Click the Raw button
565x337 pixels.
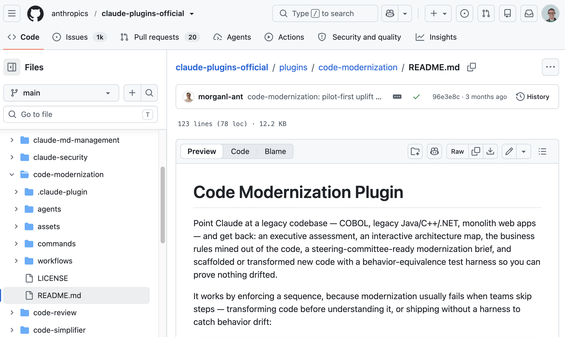tap(457, 151)
